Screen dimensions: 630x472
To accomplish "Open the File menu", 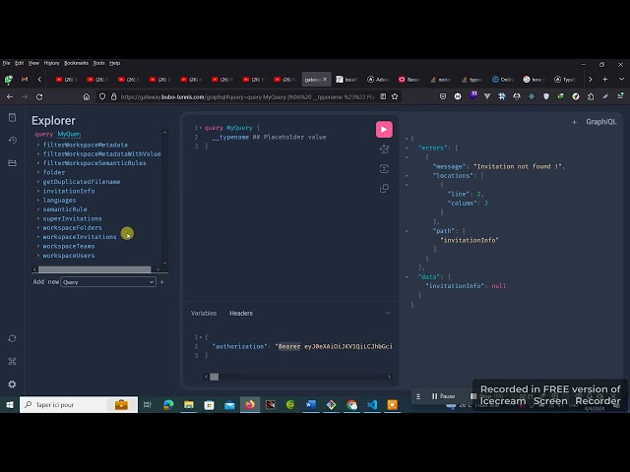I will click(7, 63).
